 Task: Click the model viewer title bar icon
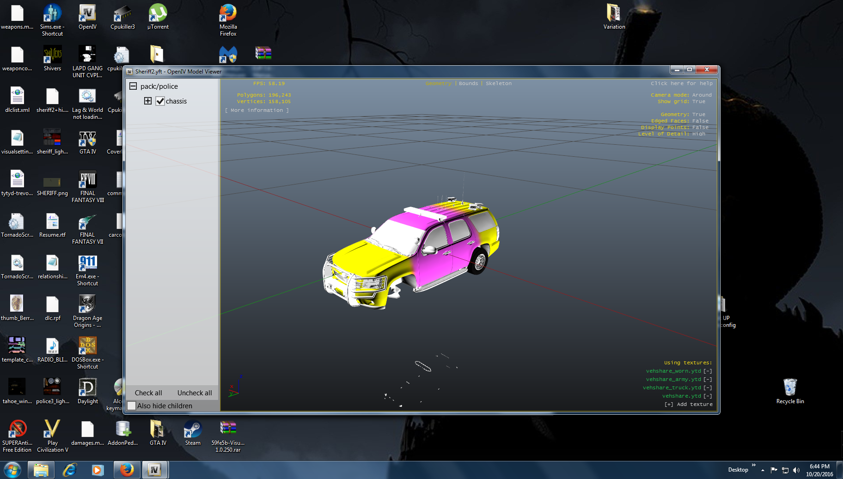point(129,71)
